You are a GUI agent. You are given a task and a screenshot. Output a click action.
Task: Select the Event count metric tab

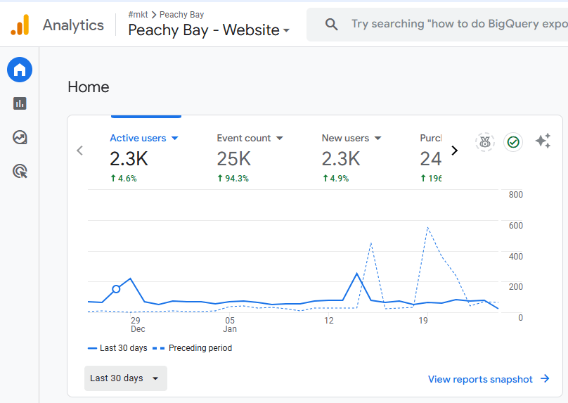[250, 158]
